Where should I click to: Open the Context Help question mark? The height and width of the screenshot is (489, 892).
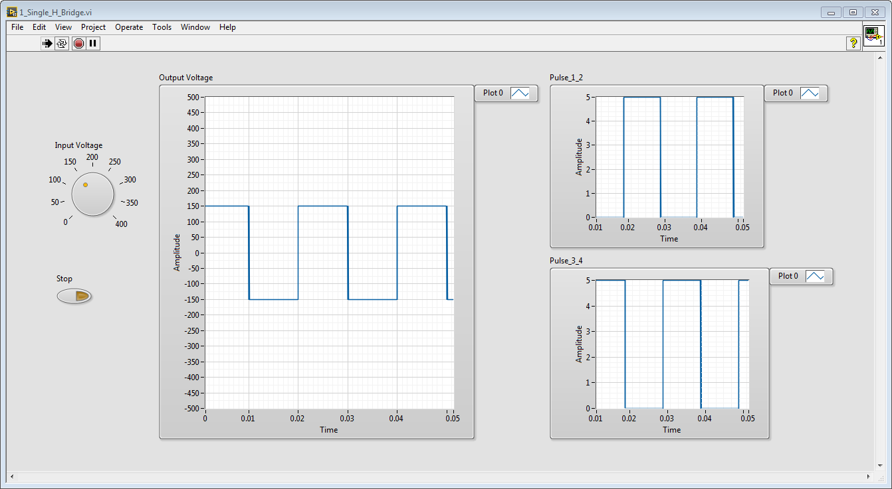coord(853,43)
